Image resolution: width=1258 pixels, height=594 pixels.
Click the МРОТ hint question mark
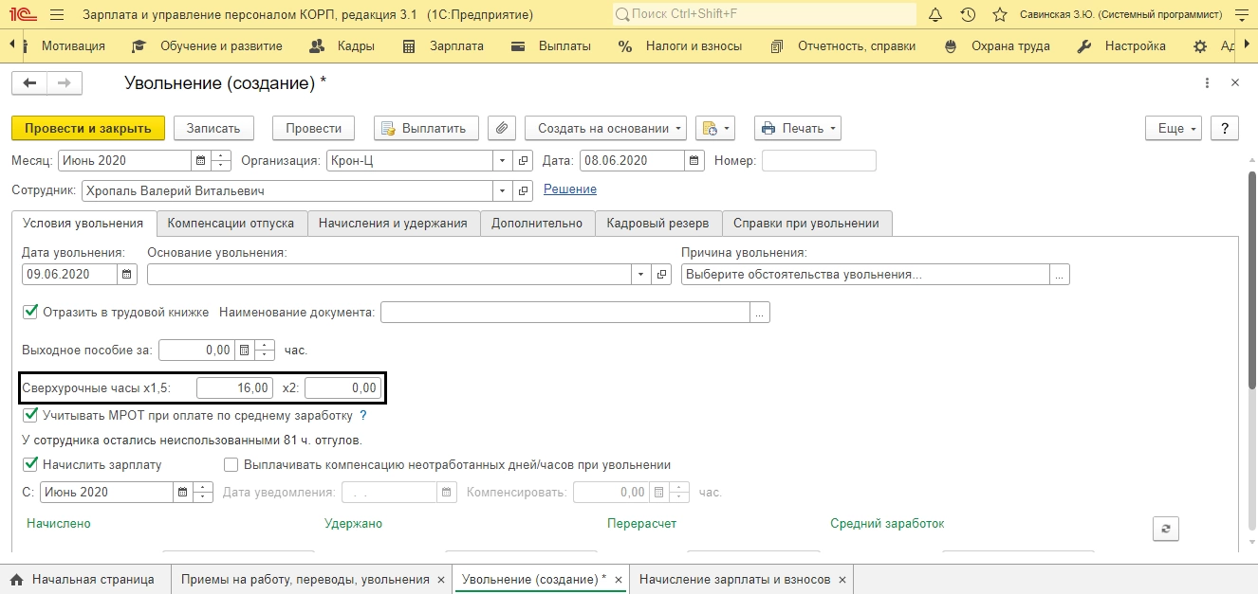(x=363, y=415)
